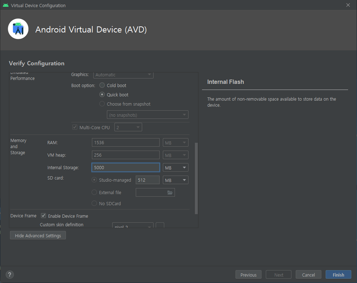This screenshot has height=283, width=357.
Task: Open Custom skin definition dropdown
Action: [133, 225]
